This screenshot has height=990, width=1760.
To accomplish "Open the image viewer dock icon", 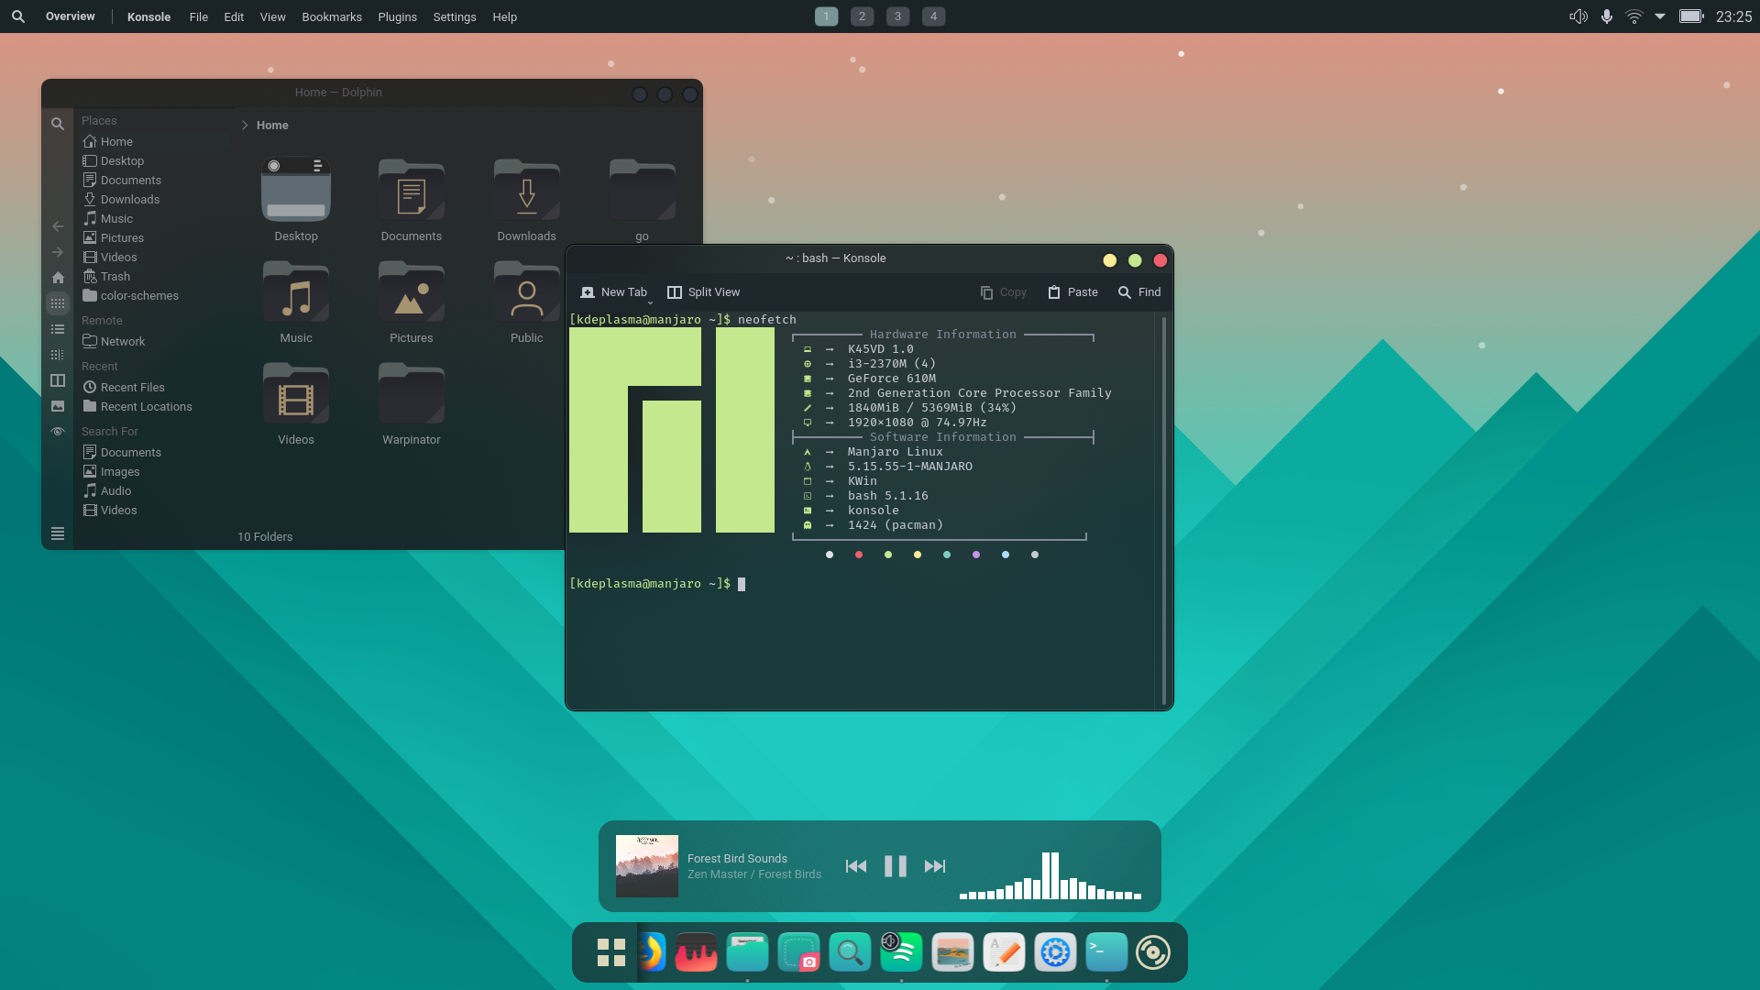I will 952,952.
